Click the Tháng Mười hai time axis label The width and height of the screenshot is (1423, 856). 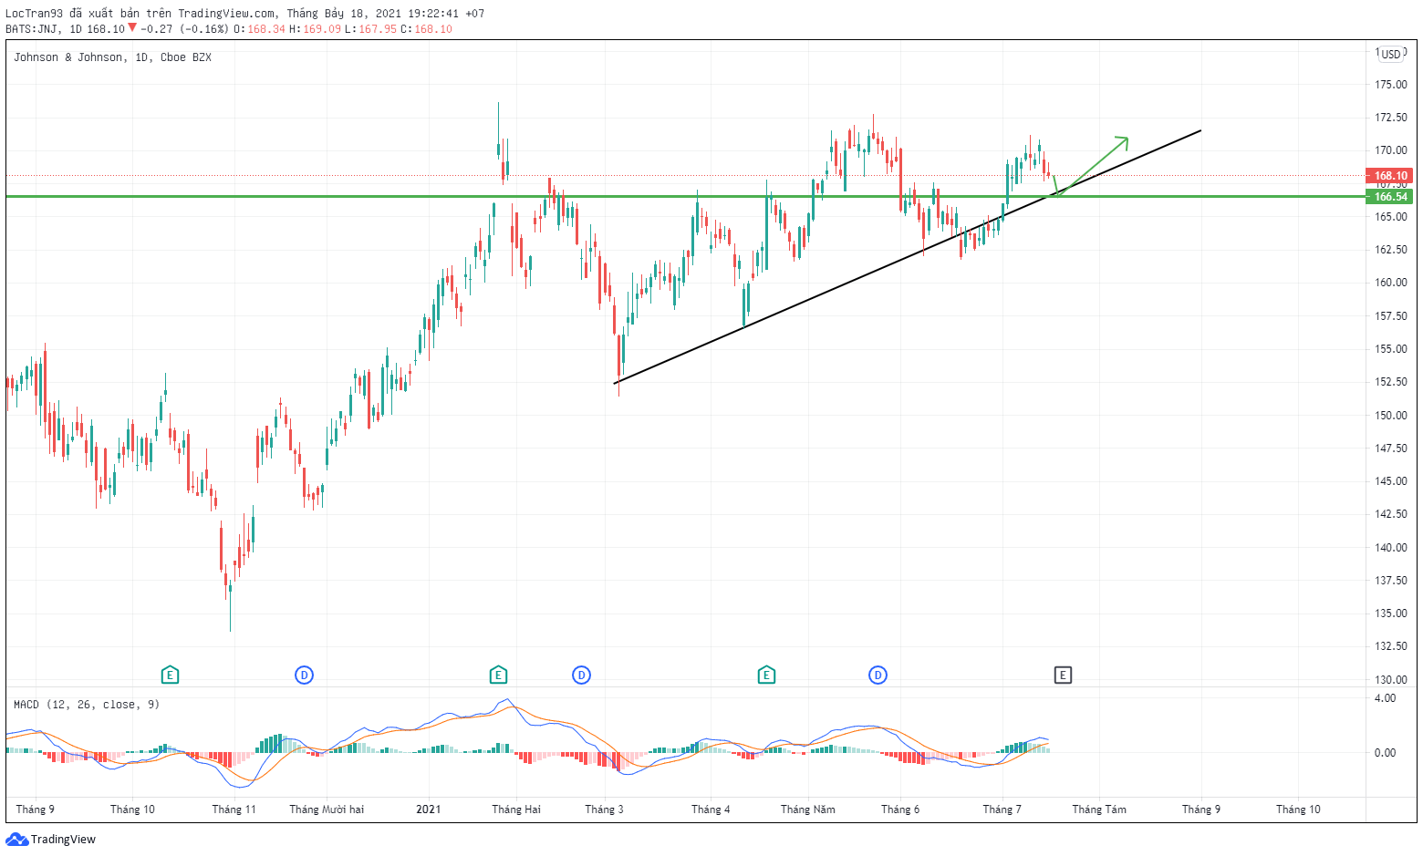coord(327,810)
